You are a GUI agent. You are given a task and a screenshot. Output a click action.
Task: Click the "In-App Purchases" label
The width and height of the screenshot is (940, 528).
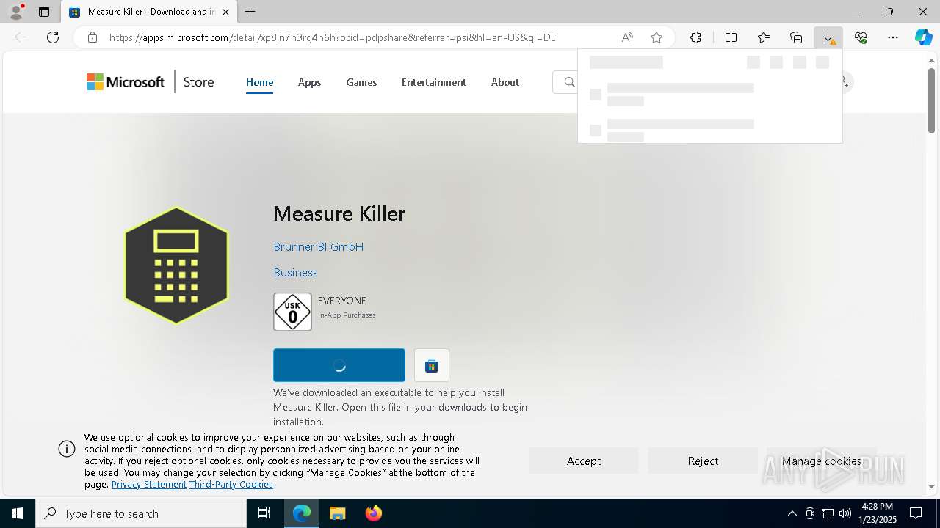point(347,315)
